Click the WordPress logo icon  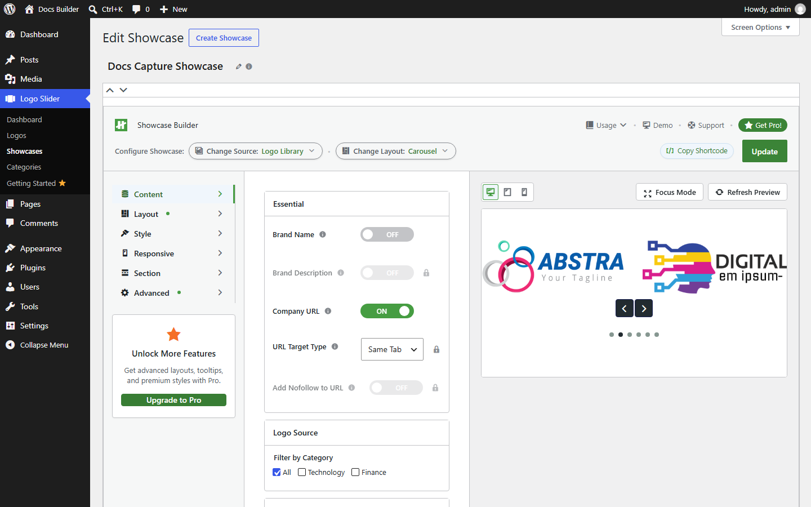coord(10,9)
